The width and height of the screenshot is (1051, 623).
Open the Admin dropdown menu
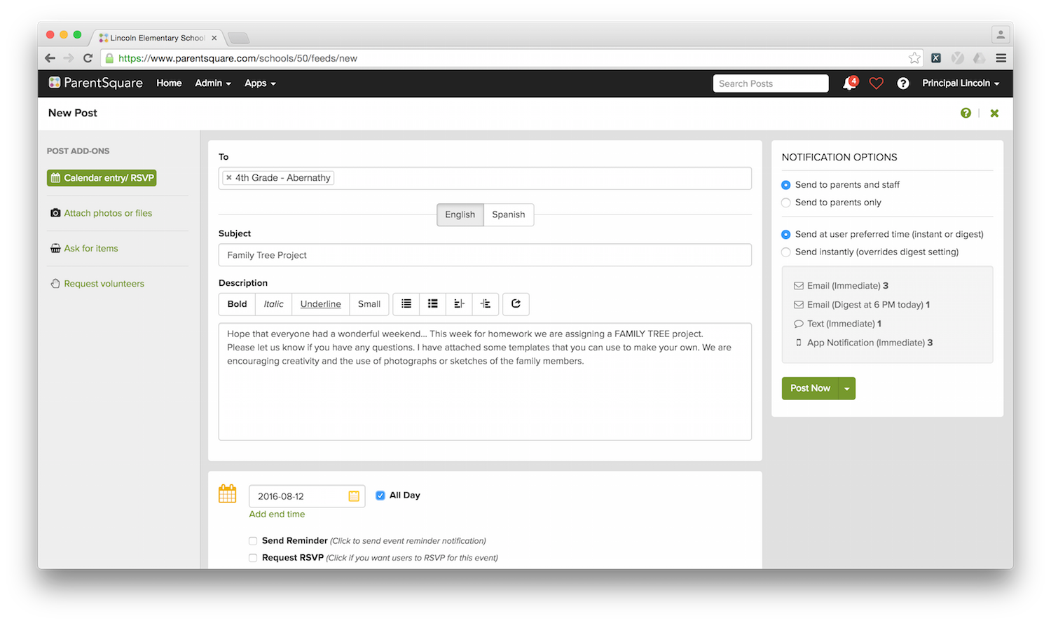coord(213,83)
